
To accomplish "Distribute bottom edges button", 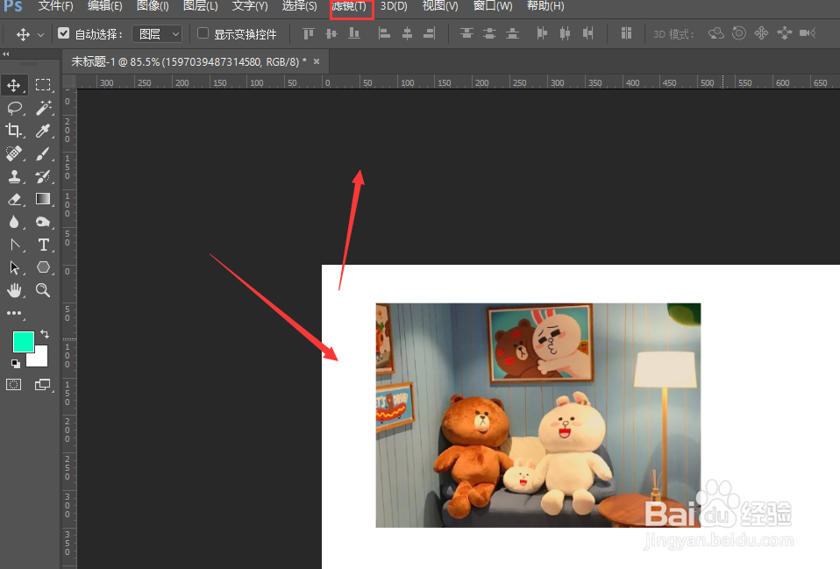I will pyautogui.click(x=512, y=33).
